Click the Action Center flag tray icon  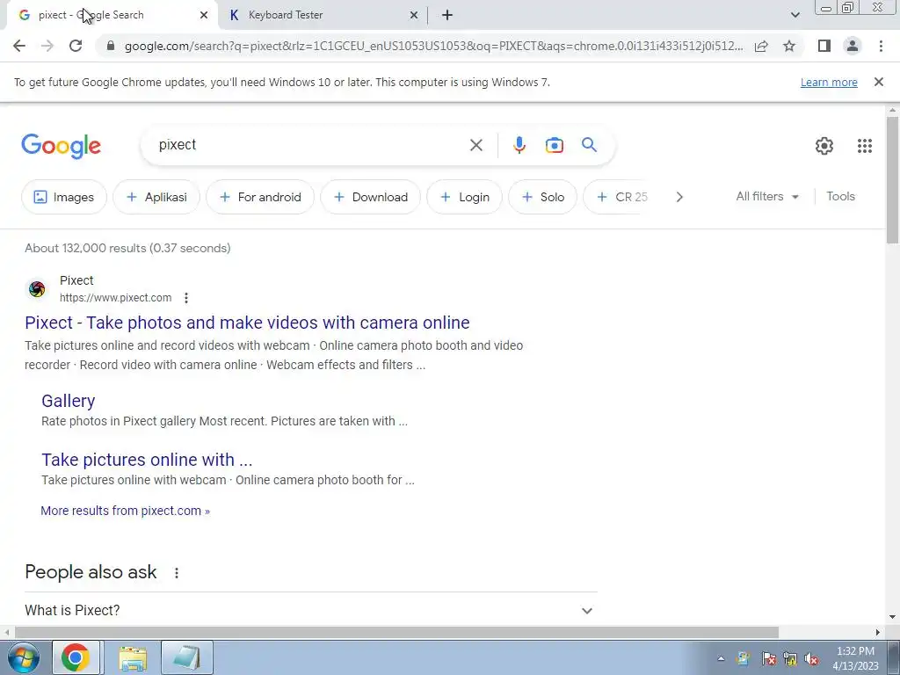[x=769, y=658]
